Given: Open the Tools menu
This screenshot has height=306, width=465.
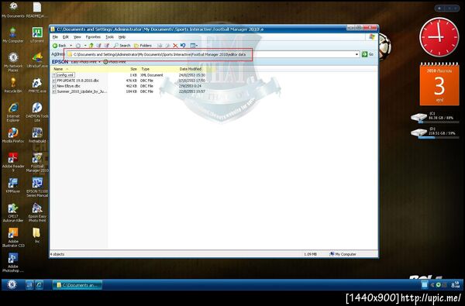Looking at the screenshot, I should [110, 37].
